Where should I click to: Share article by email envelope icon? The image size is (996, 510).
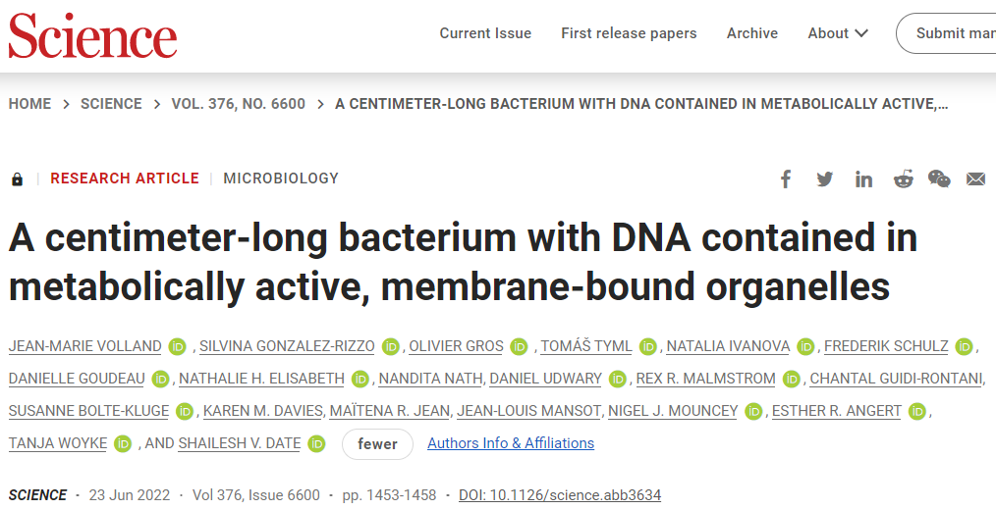tap(975, 178)
